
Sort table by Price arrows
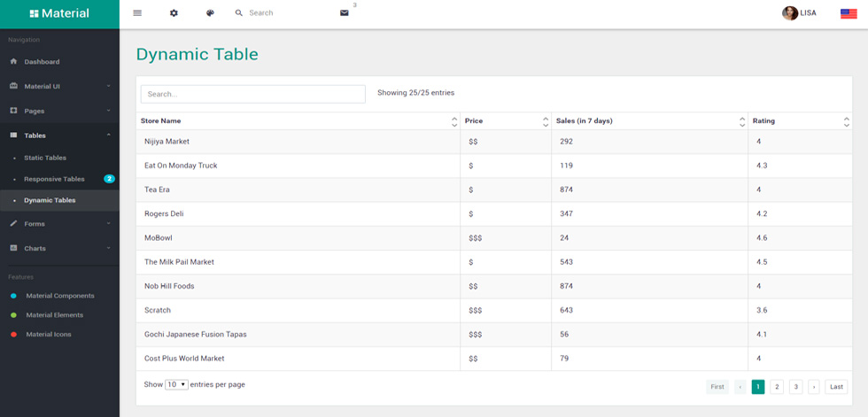(546, 121)
